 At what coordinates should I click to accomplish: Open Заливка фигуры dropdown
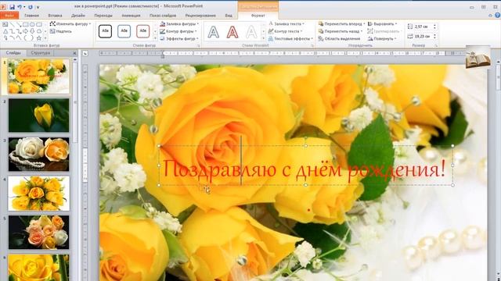[x=179, y=24]
